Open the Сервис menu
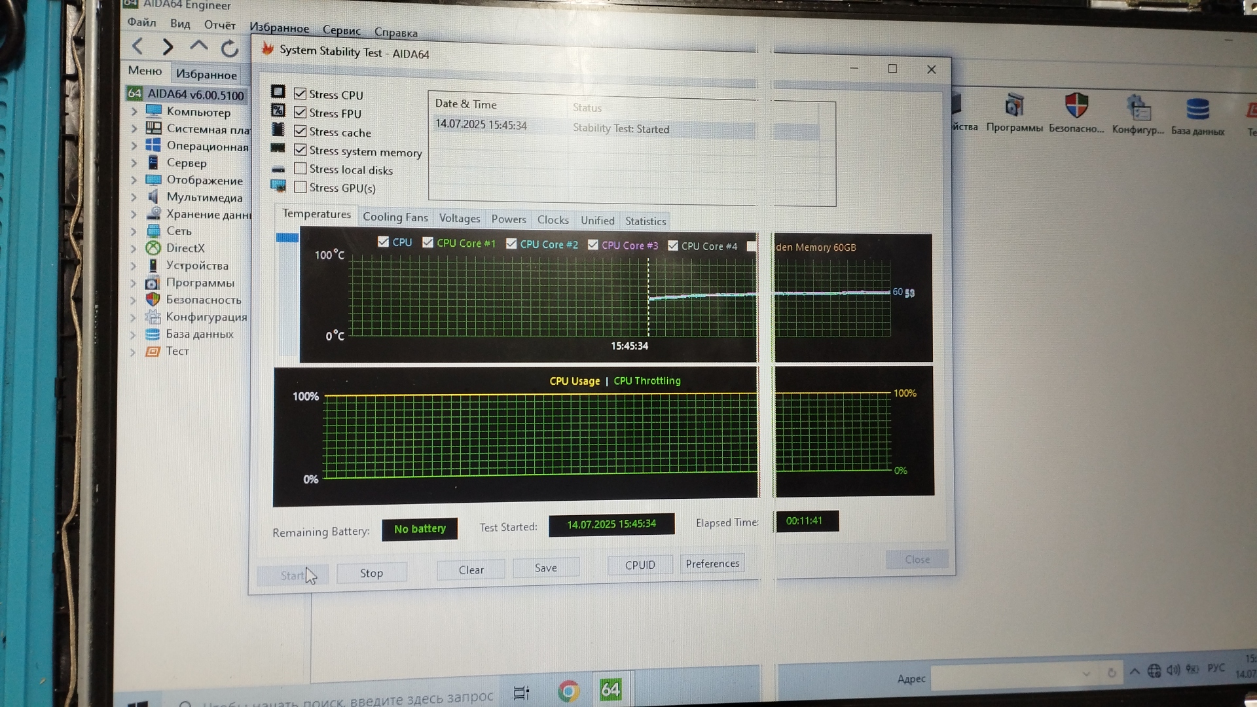Viewport: 1257px width, 707px height. point(341,30)
